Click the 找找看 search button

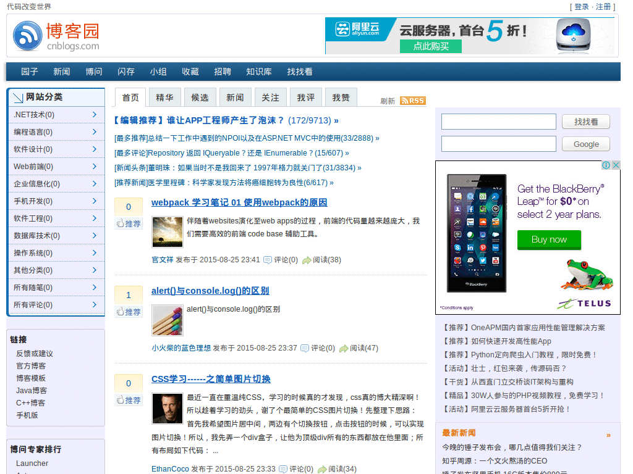coord(586,122)
